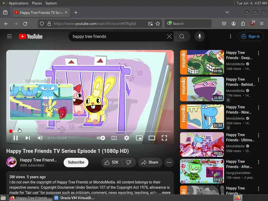
Task: Enable theater mode in the player
Action: (152, 138)
